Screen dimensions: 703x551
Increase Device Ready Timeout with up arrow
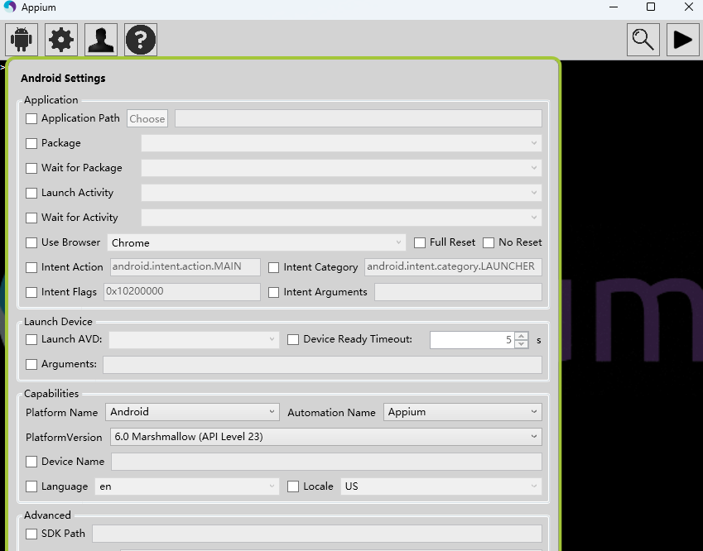521,335
